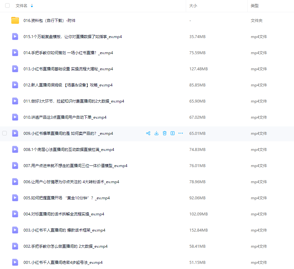Click the 类型 column header

click(255, 6)
